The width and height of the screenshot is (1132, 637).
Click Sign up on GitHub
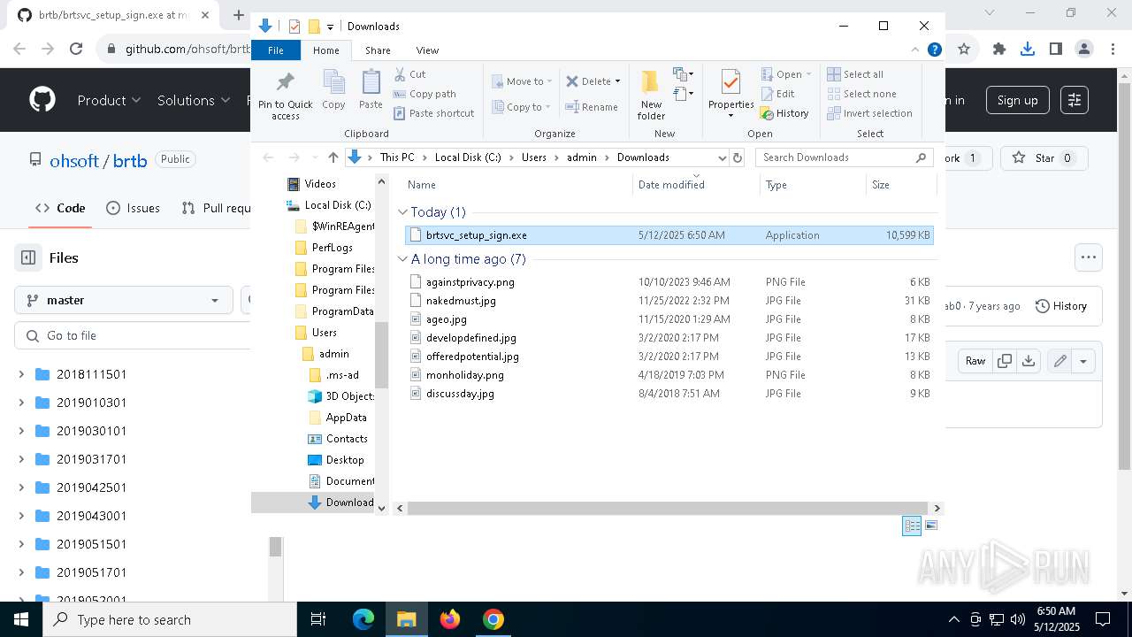[x=1018, y=100]
